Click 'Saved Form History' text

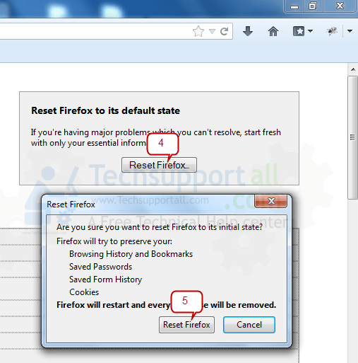point(105,280)
